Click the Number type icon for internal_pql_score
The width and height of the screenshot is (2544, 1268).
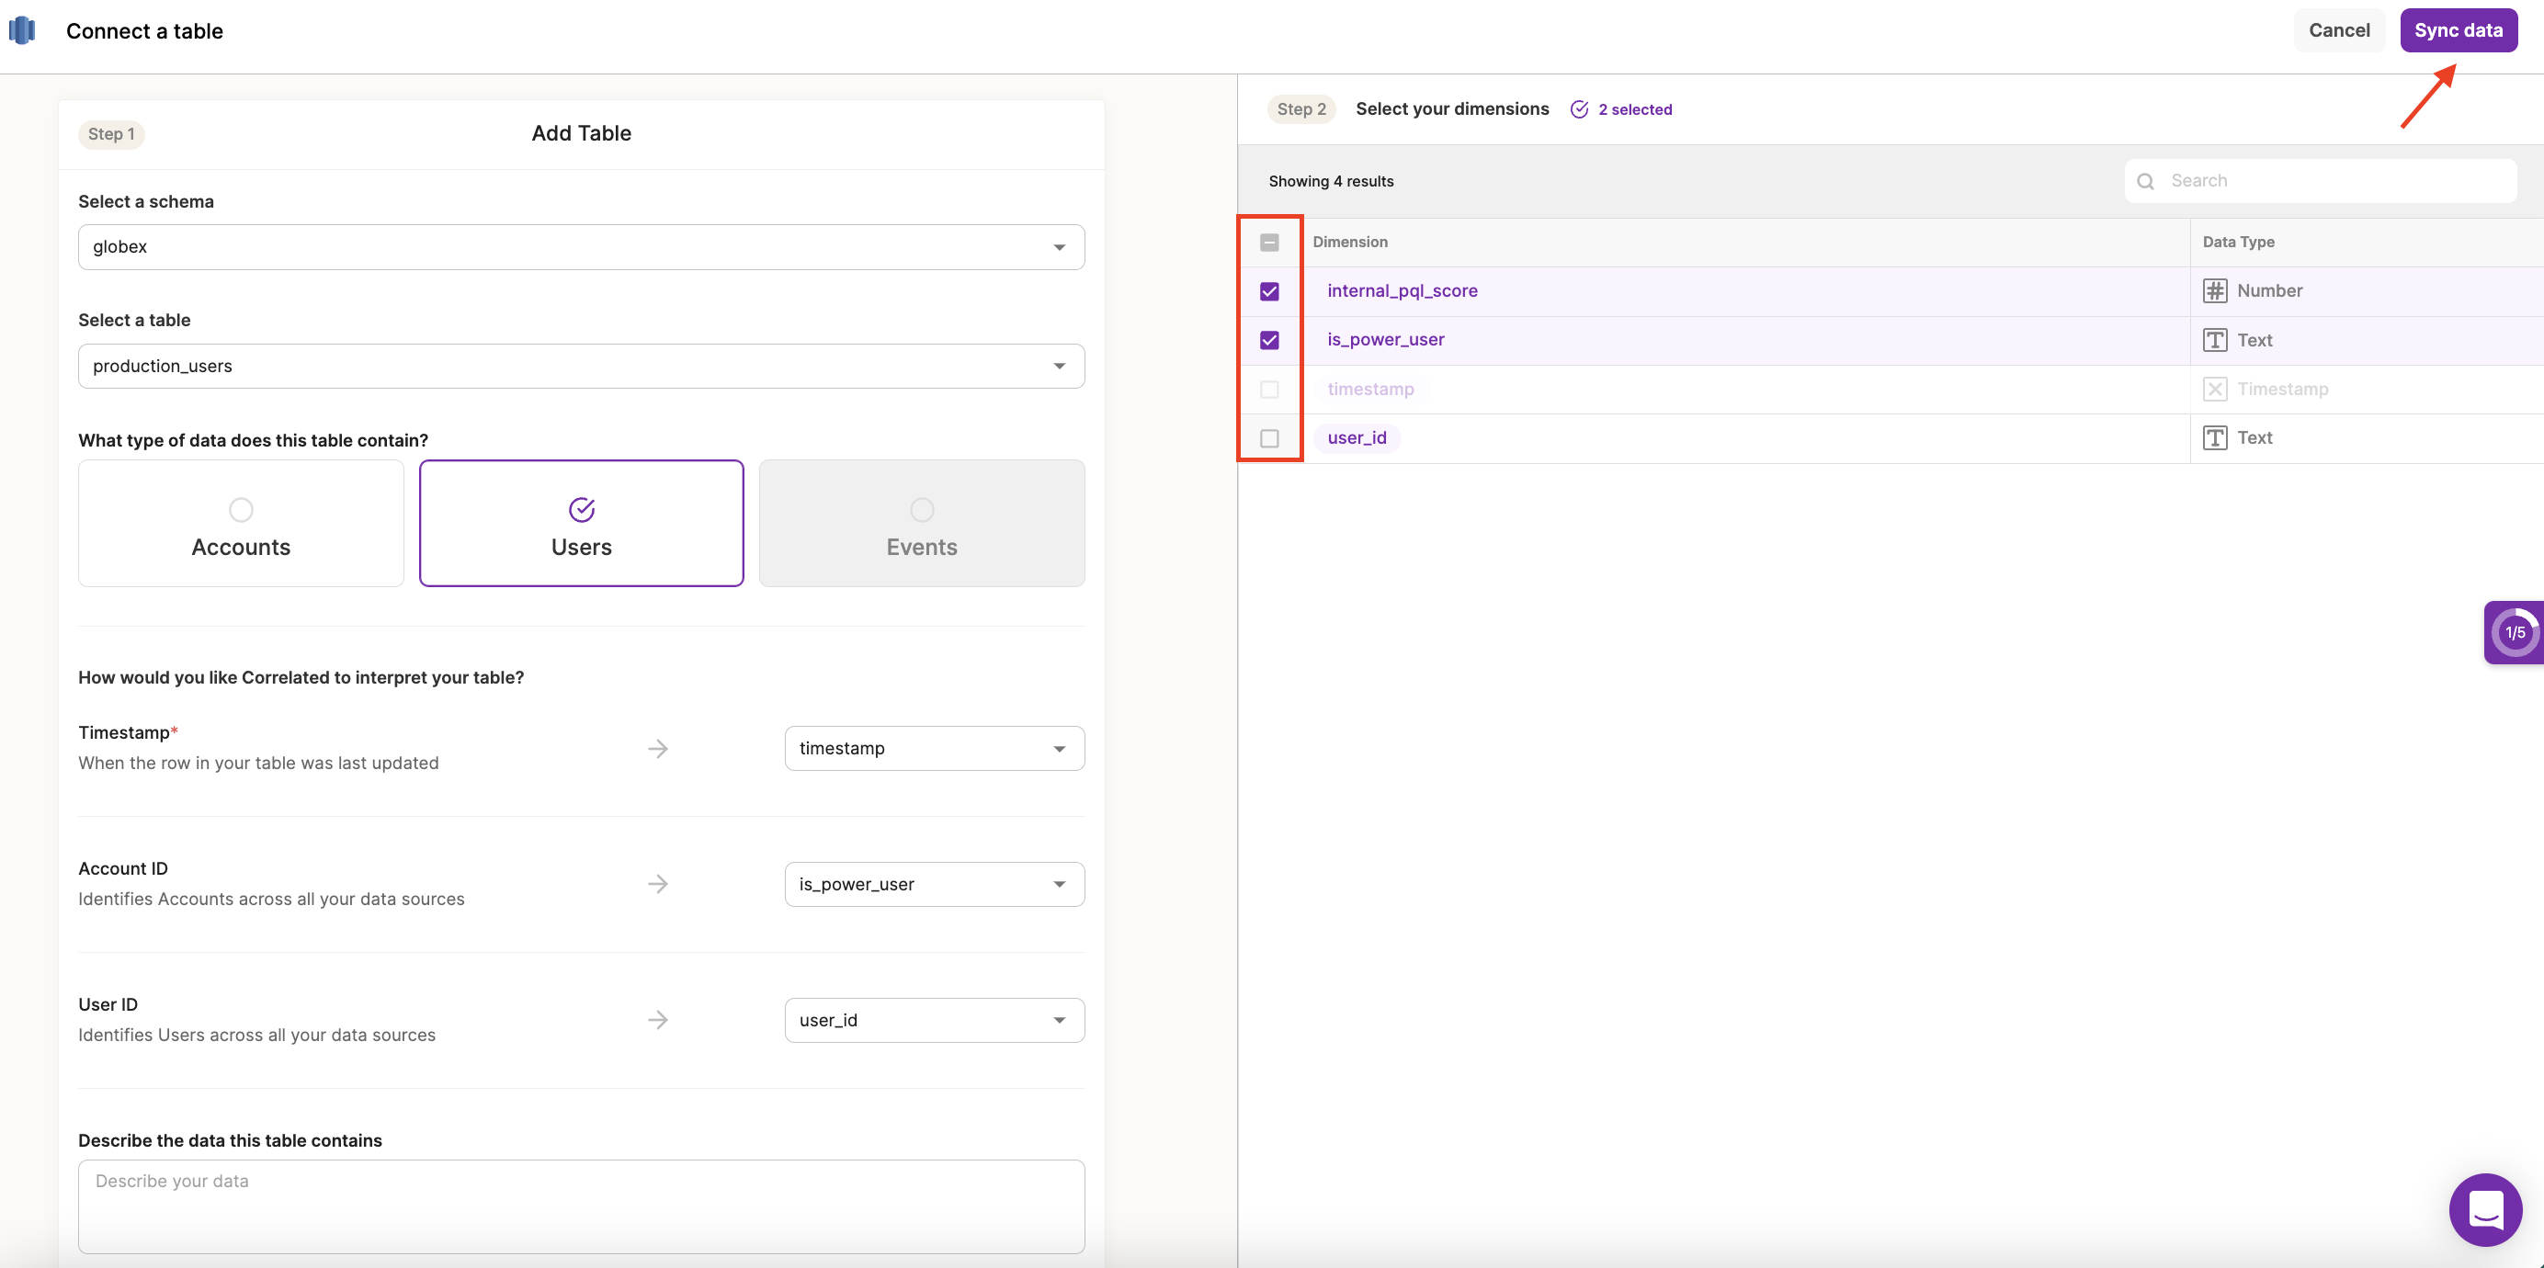tap(2214, 291)
